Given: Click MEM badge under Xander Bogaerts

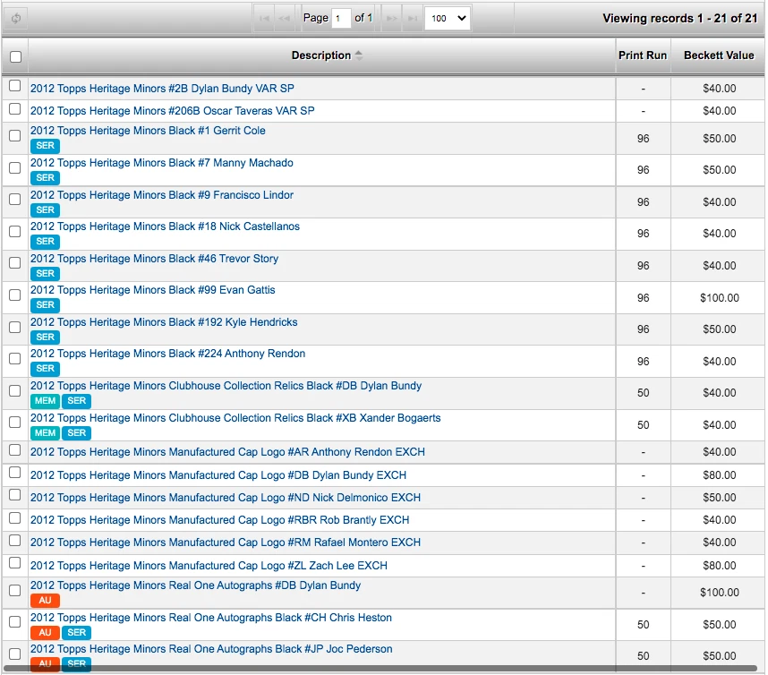Looking at the screenshot, I should tap(45, 433).
